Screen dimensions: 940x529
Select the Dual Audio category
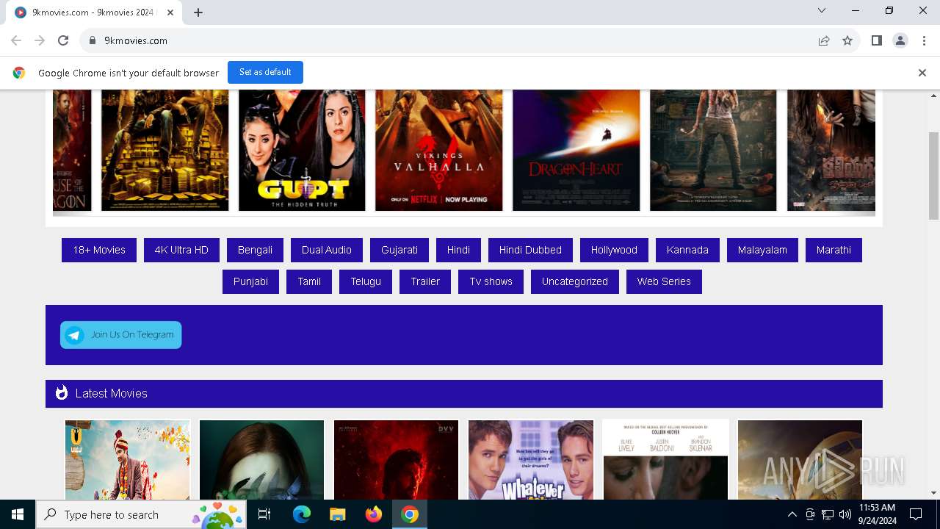point(327,250)
